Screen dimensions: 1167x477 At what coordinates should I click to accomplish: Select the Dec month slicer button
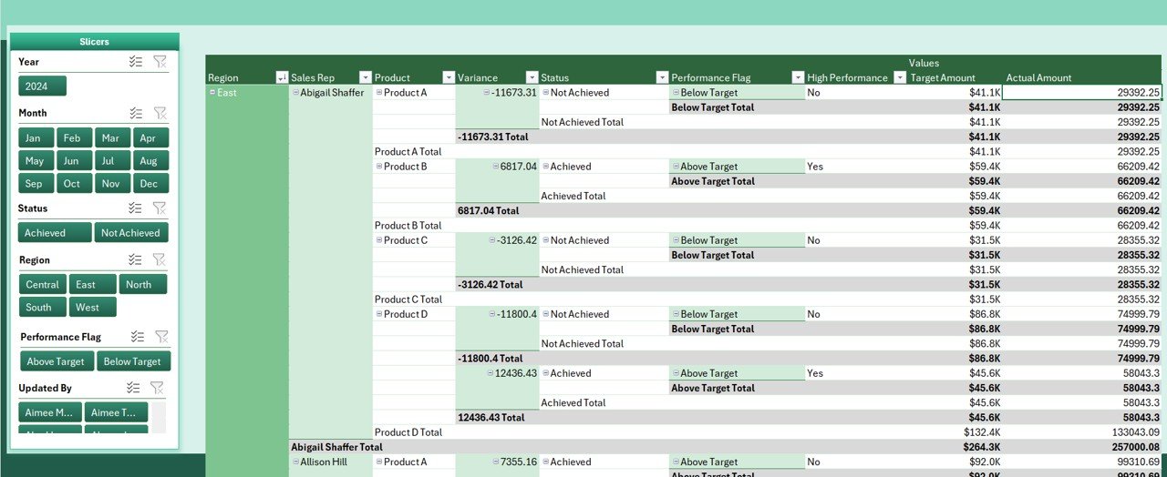(150, 184)
